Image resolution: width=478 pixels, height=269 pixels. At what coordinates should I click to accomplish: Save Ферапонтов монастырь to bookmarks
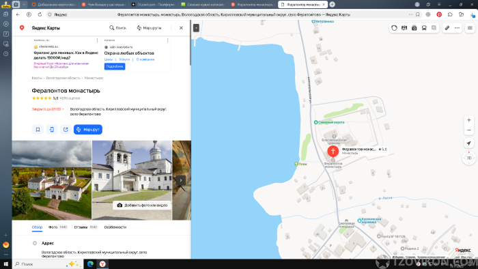tap(38, 130)
